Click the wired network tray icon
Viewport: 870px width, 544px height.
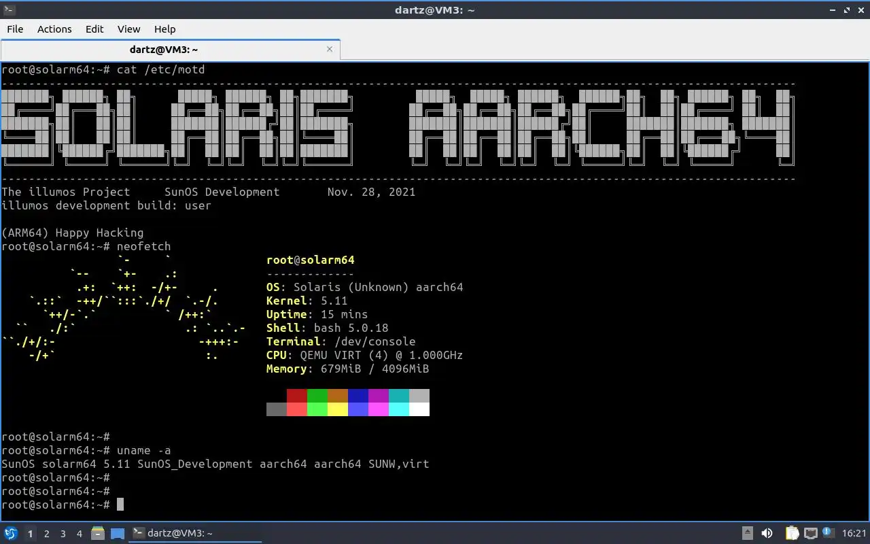click(x=810, y=533)
